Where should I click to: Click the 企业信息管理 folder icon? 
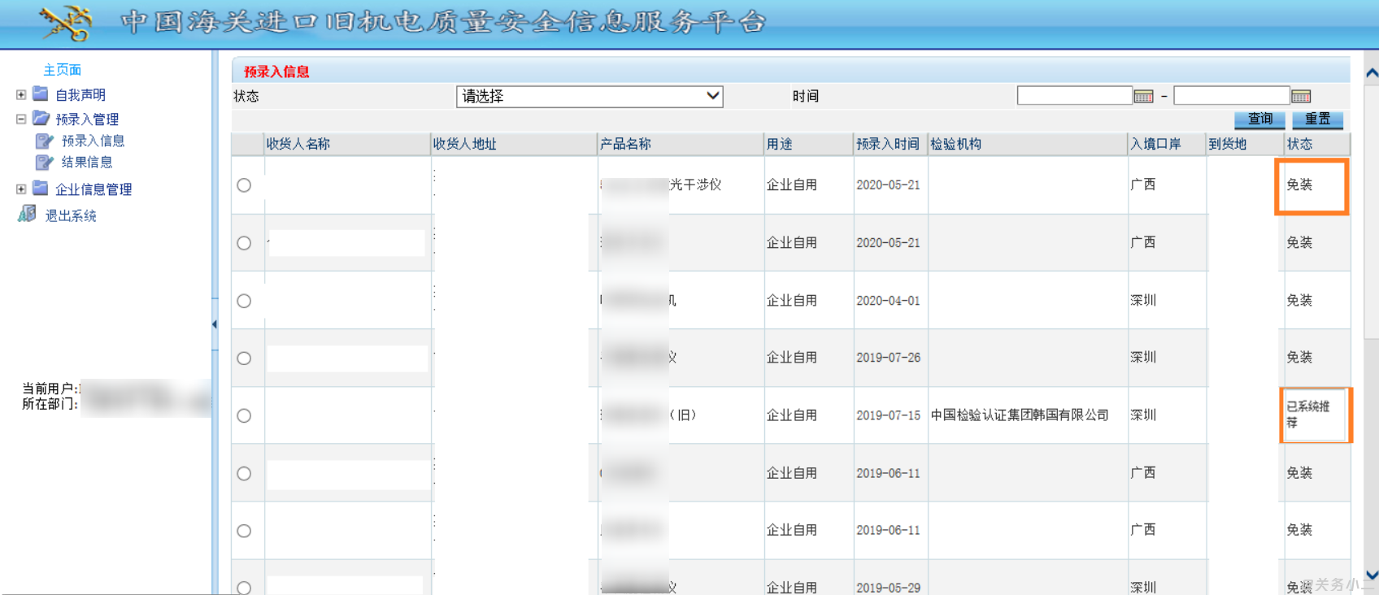41,189
